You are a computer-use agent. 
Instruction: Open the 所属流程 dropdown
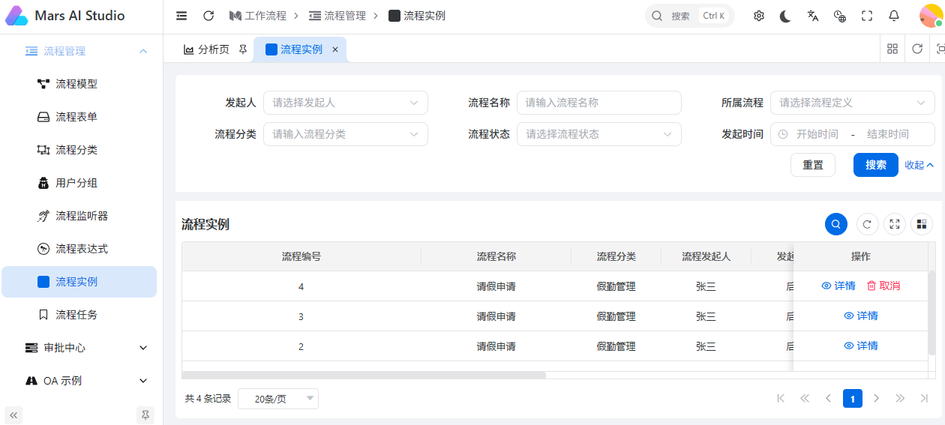pyautogui.click(x=853, y=103)
